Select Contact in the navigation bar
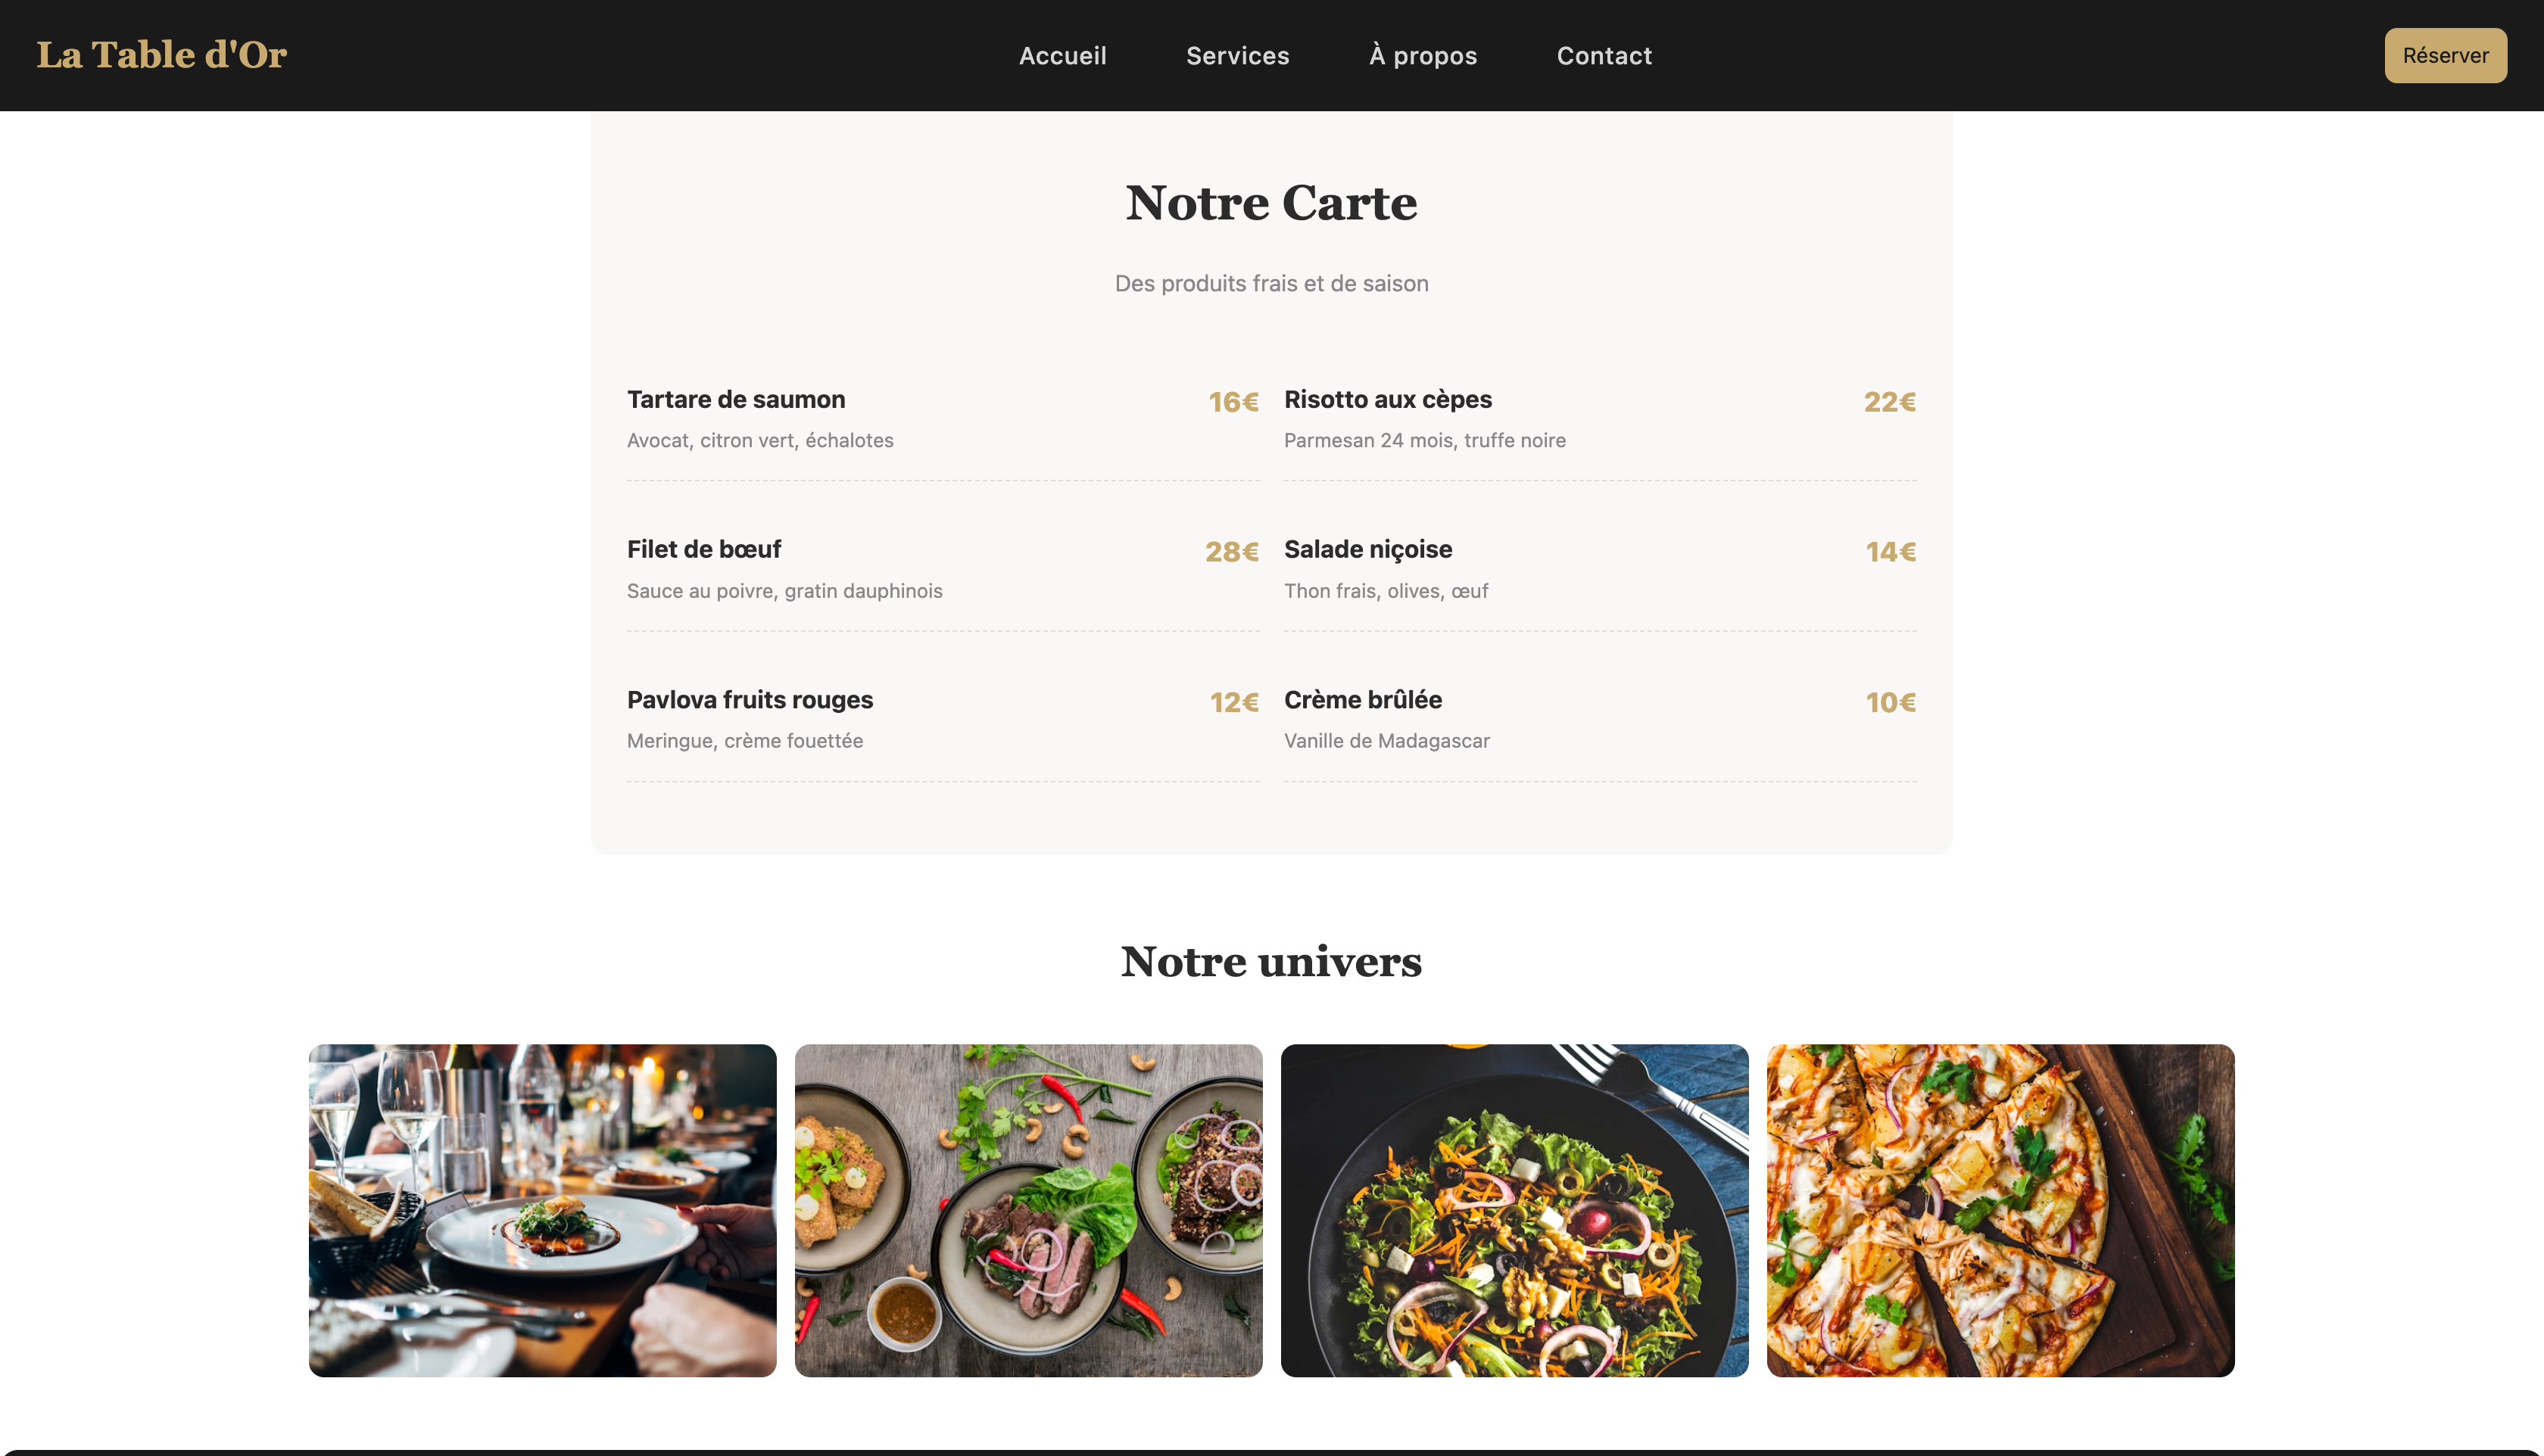Screen dimensions: 2544x1456 (x=1604, y=56)
